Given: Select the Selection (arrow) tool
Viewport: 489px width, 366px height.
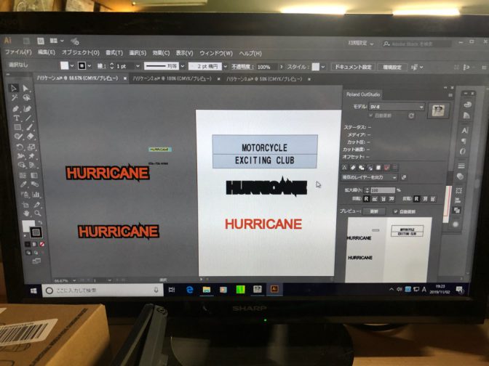Looking at the screenshot, I should tap(13, 89).
